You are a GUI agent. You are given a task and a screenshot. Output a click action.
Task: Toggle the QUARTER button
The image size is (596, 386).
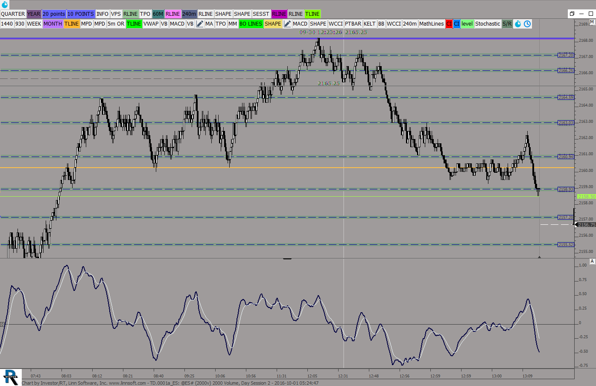[x=13, y=14]
